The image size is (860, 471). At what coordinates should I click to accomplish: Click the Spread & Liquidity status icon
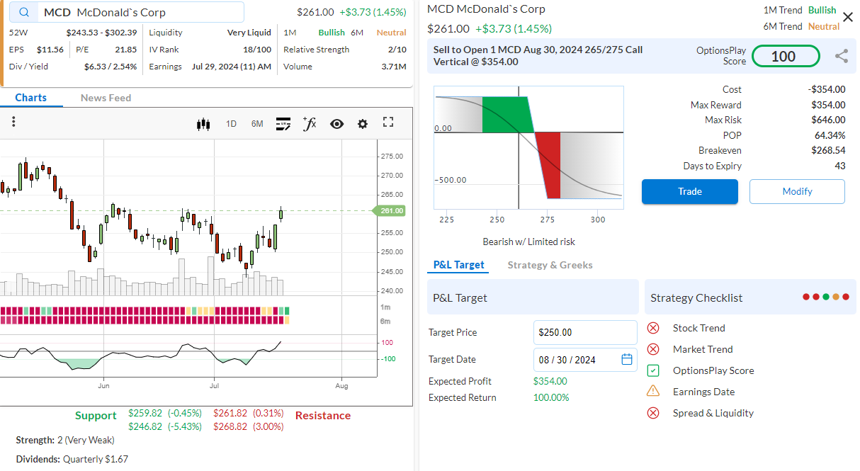(x=653, y=413)
